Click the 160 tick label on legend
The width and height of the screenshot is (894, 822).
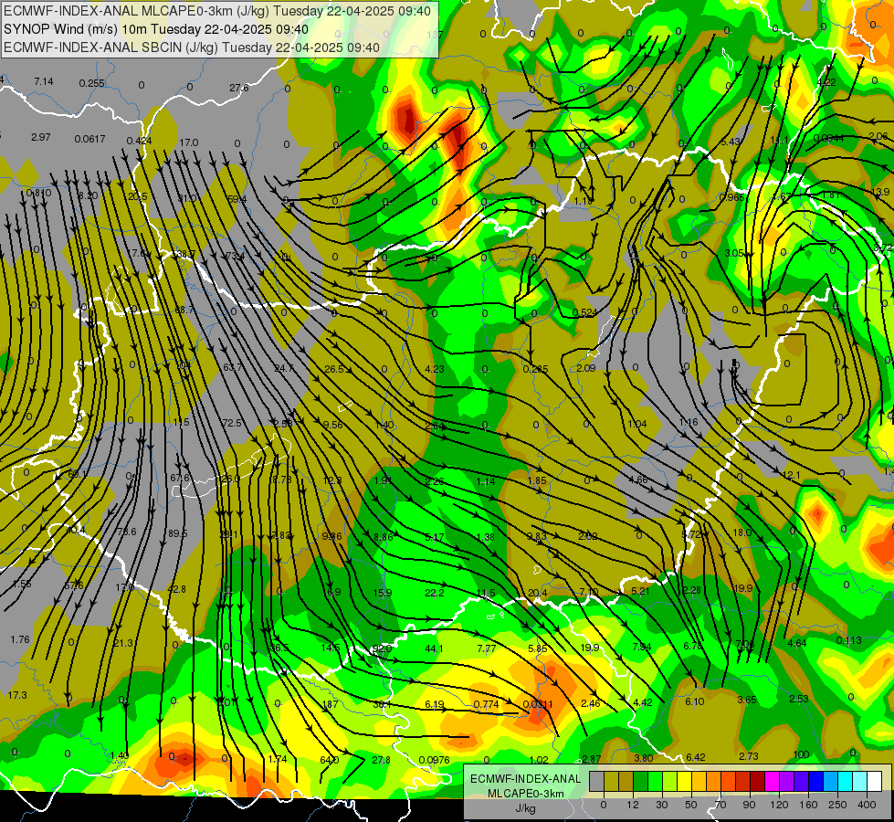[808, 805]
